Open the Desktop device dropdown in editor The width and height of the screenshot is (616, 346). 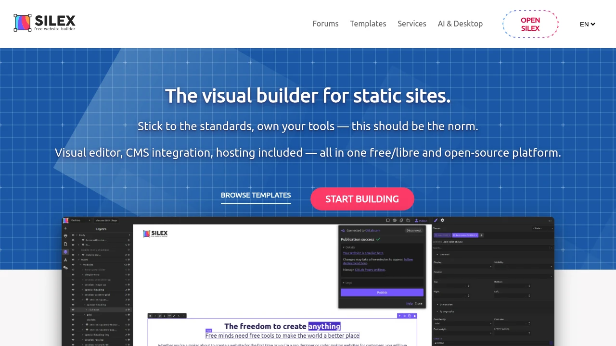(80, 220)
